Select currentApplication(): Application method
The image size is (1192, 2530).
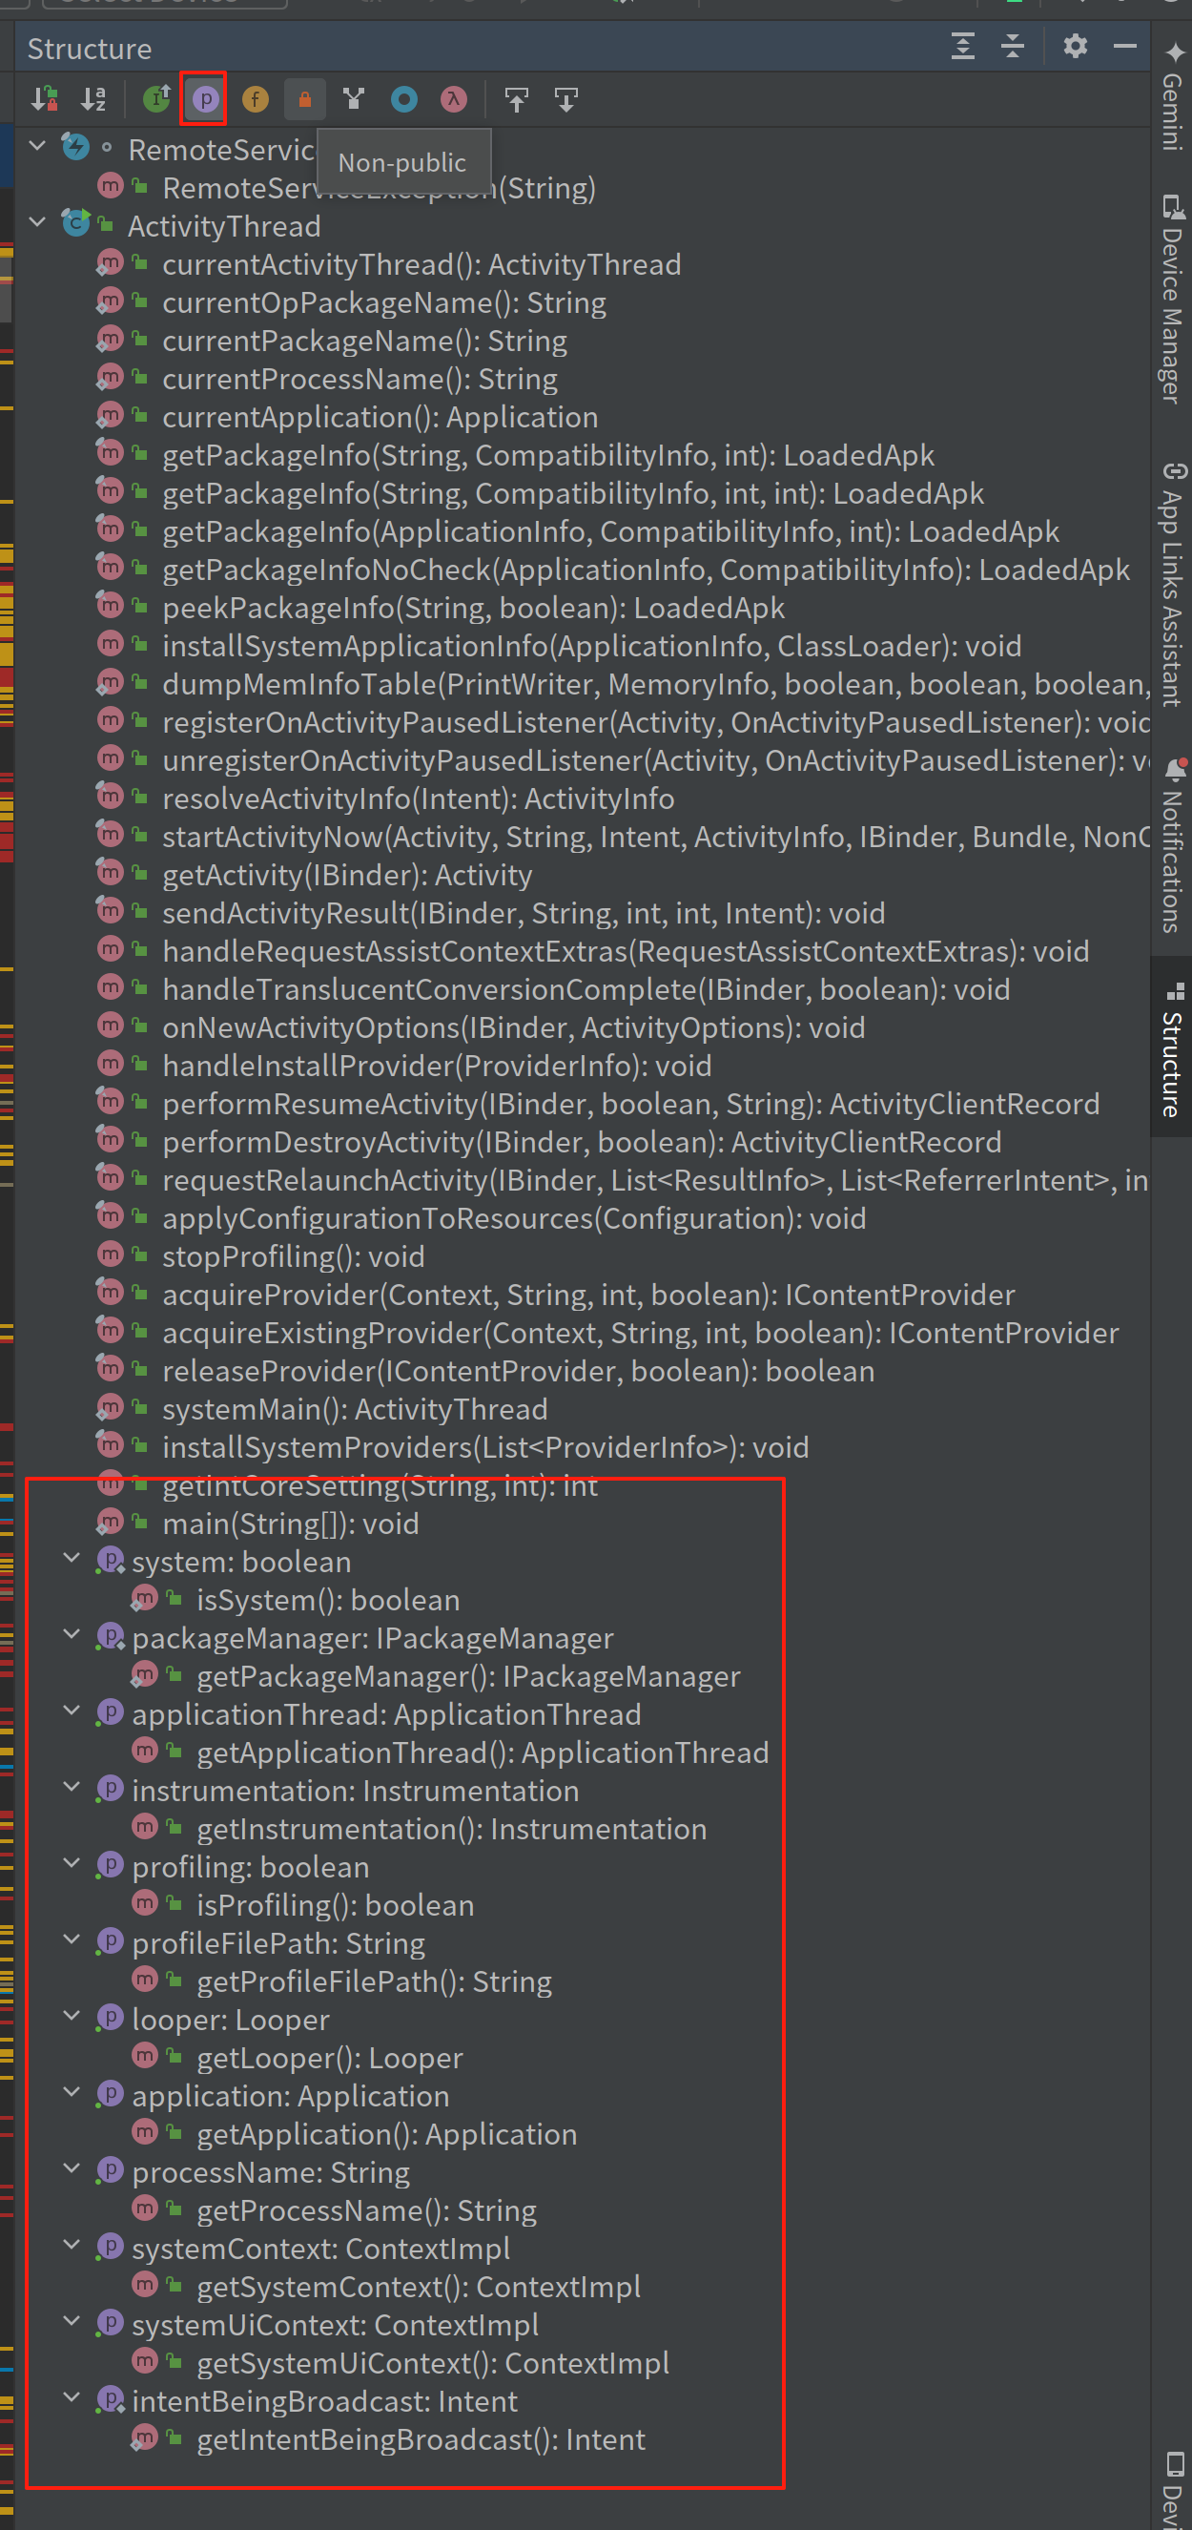[x=380, y=418]
